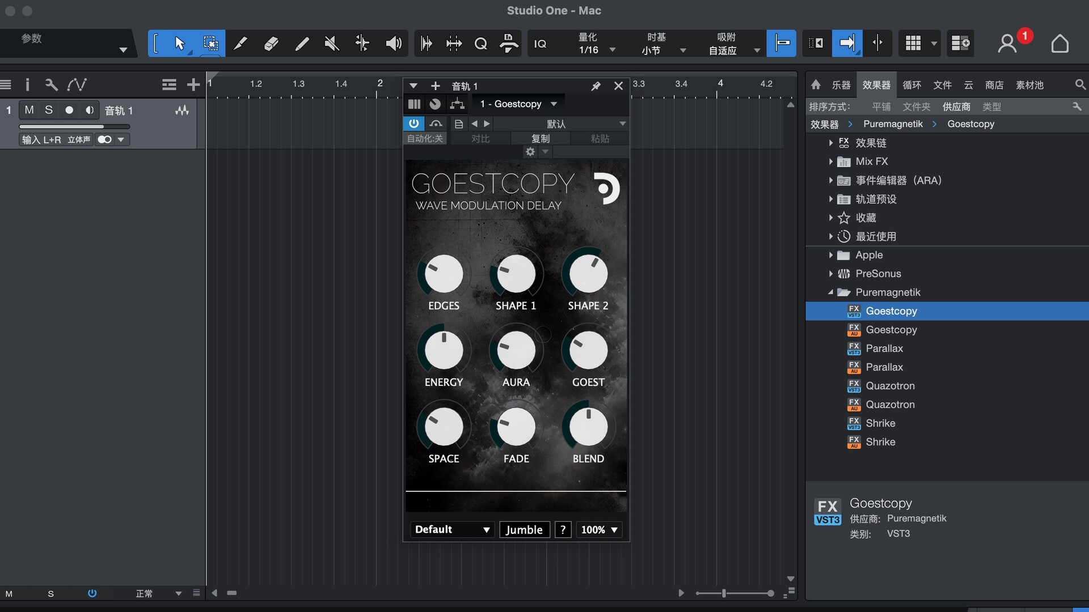
Task: Switch to the 乐器 browser tab
Action: 841,85
